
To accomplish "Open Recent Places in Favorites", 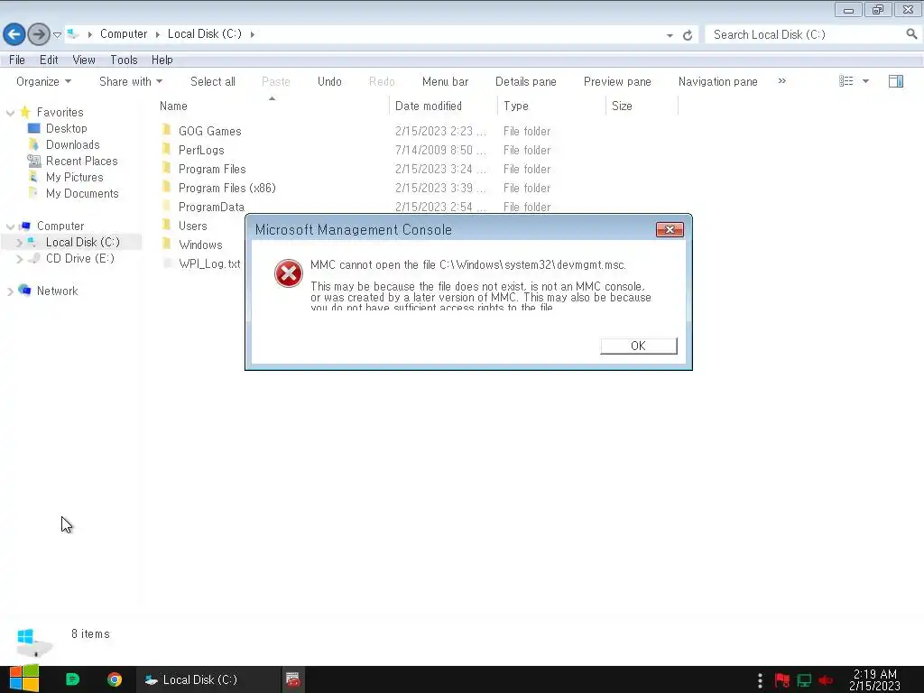I will pyautogui.click(x=81, y=161).
